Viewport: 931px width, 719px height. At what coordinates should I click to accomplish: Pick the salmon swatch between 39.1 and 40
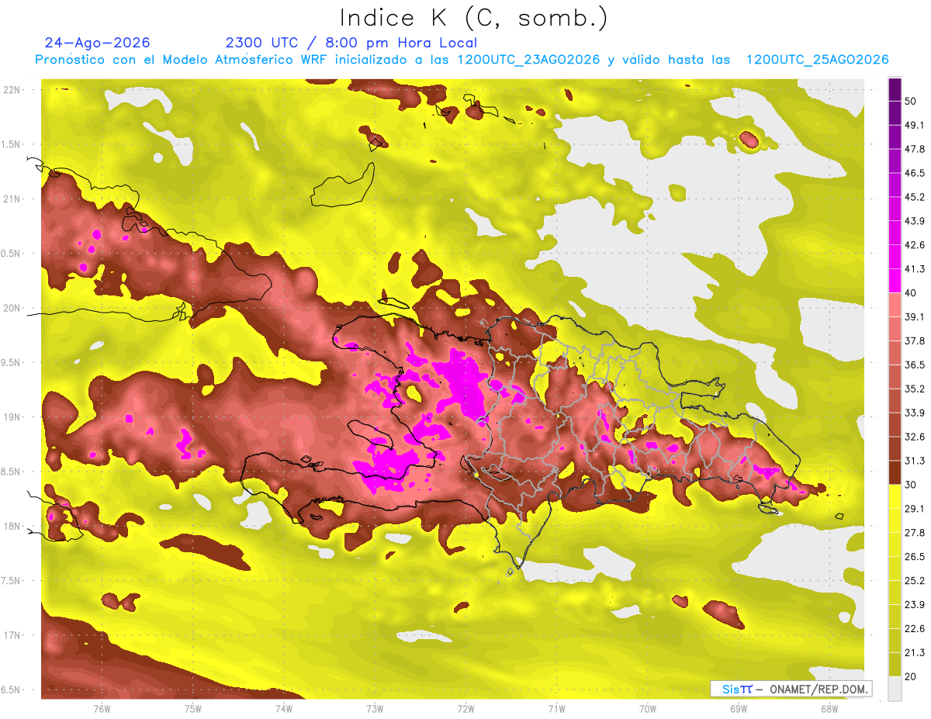tap(895, 306)
